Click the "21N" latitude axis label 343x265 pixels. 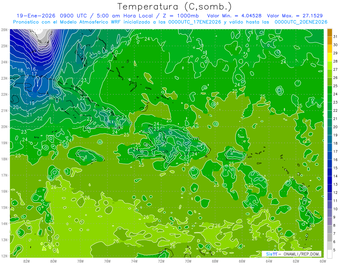4,110
